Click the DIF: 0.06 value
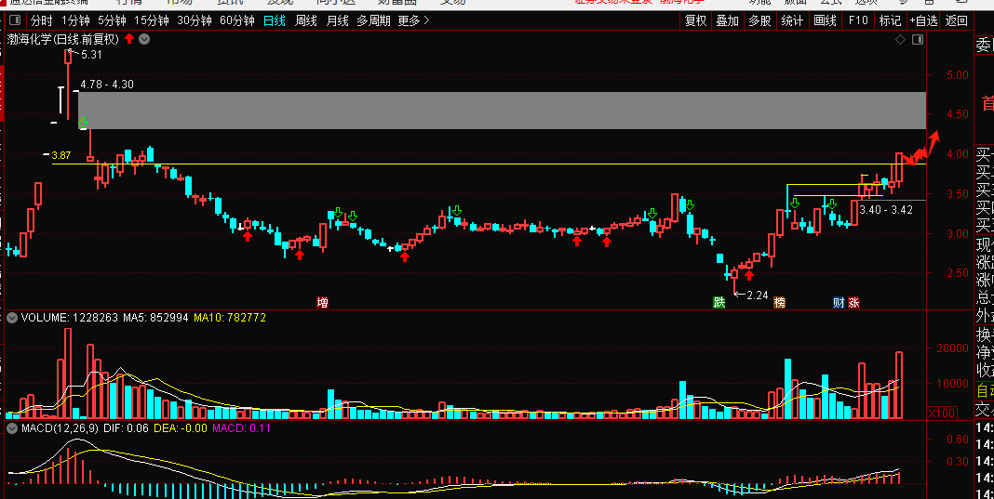The width and height of the screenshot is (994, 499). (x=128, y=428)
